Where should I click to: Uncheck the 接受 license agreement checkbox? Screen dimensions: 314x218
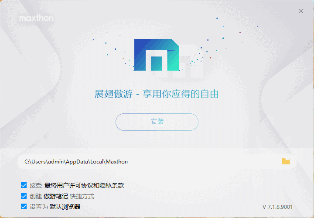(x=24, y=185)
